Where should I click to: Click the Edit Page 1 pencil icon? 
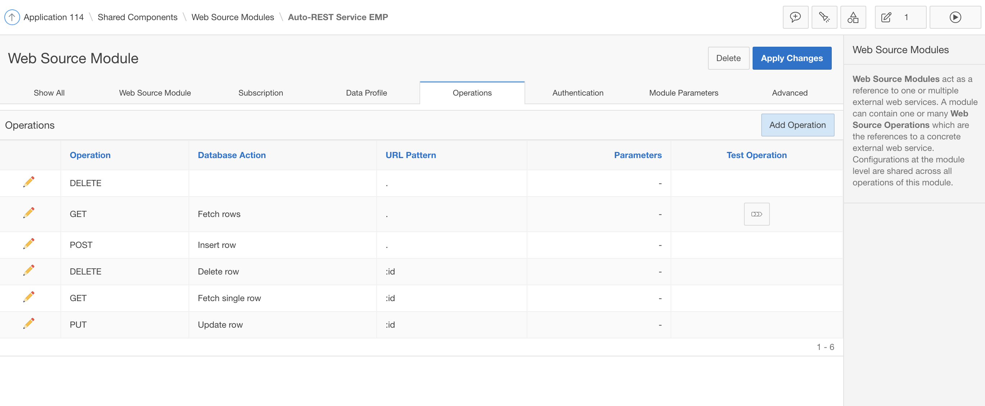point(886,17)
